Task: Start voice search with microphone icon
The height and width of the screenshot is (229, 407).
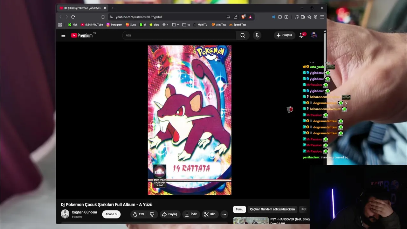Action: (x=257, y=35)
